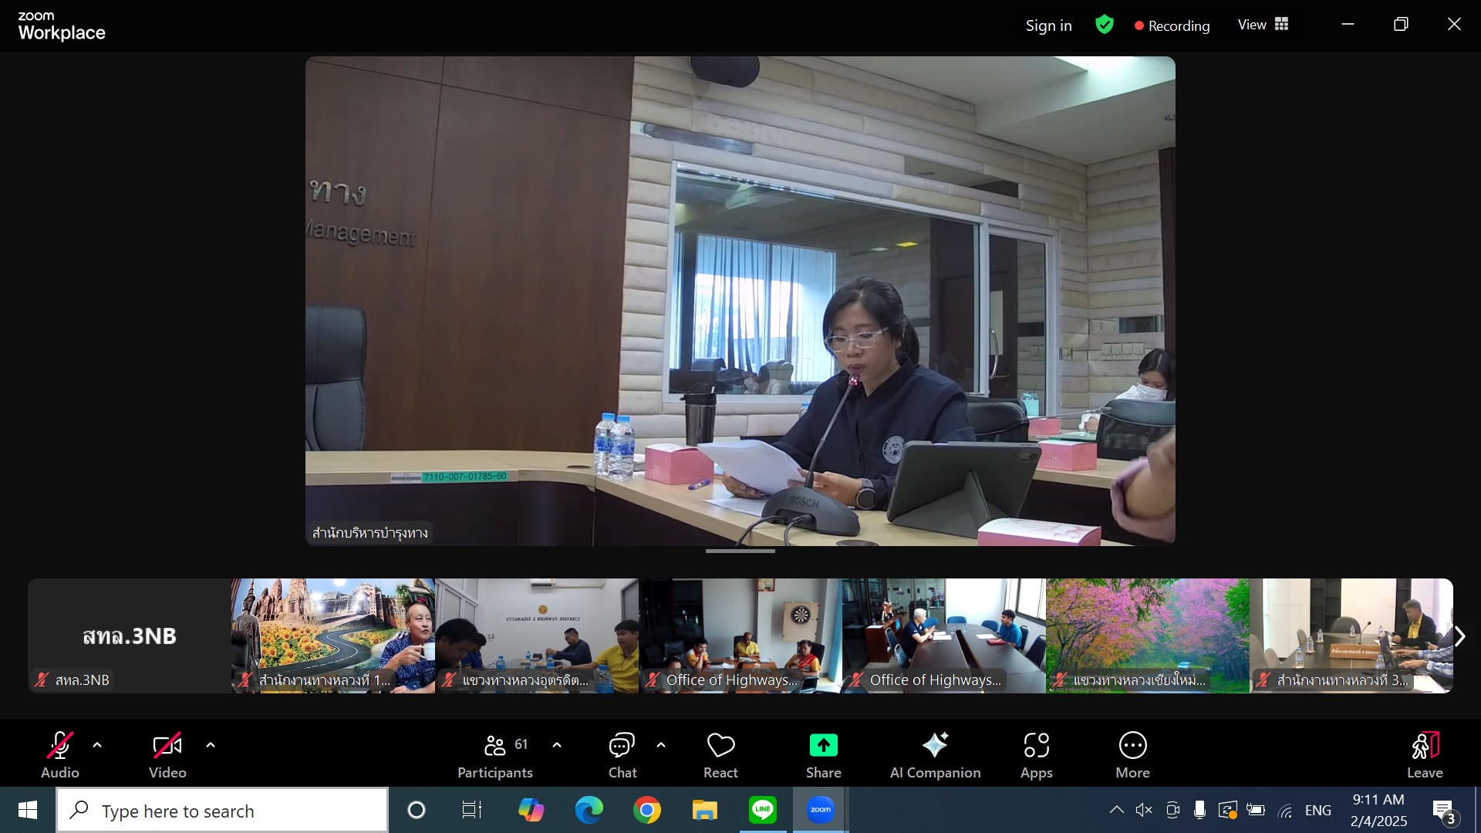Open AI Companion
1481x833 pixels.
tap(935, 755)
